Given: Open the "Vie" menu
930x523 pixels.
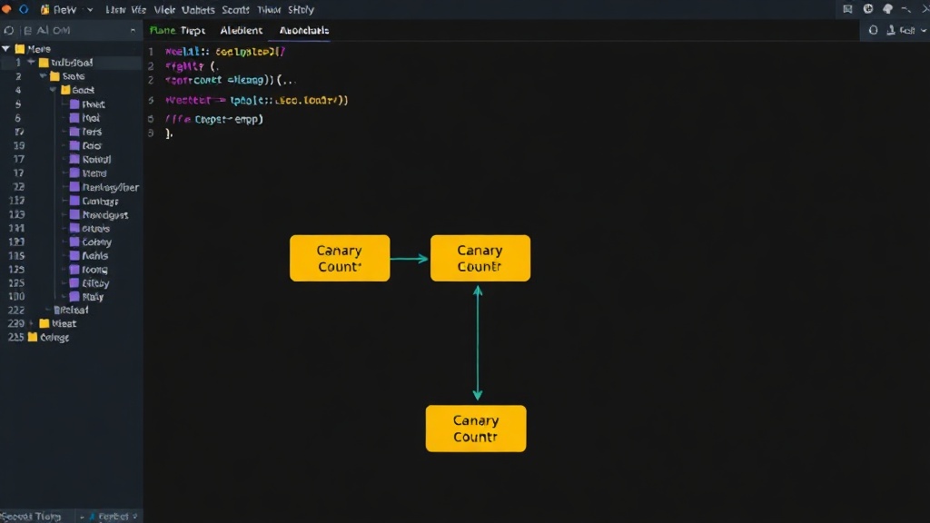Looking at the screenshot, I should tap(138, 9).
